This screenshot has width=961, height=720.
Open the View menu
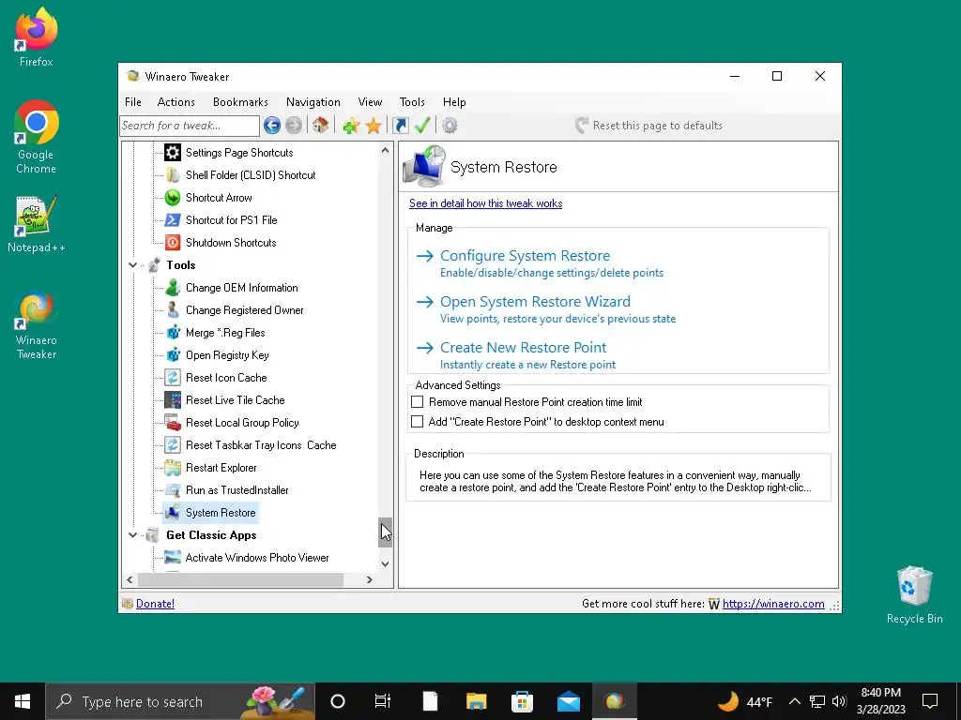(x=370, y=102)
